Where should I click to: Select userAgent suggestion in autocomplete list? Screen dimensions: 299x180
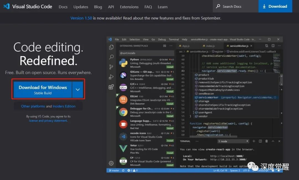tap(236, 112)
